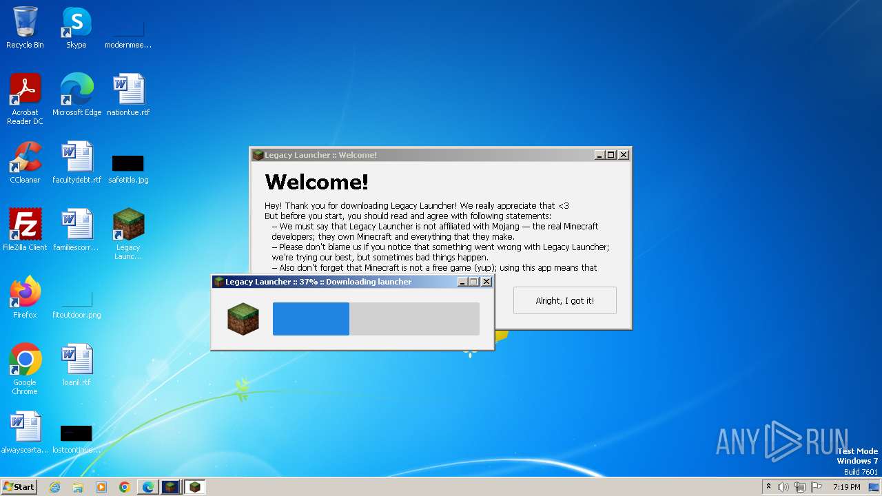This screenshot has width=882, height=496.
Task: Open File Explorer from the taskbar
Action: pos(78,487)
